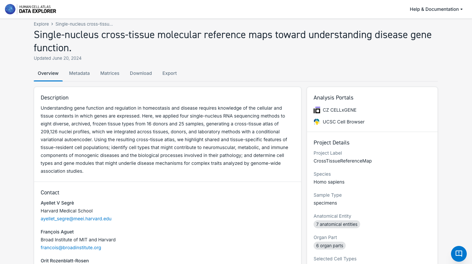
Task: Expand the Help & Documentation menu
Action: [436, 9]
